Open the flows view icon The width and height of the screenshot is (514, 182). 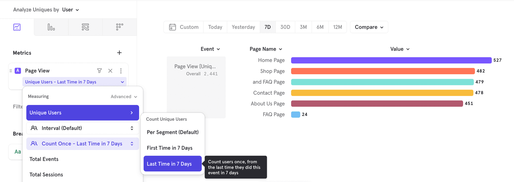(x=85, y=27)
